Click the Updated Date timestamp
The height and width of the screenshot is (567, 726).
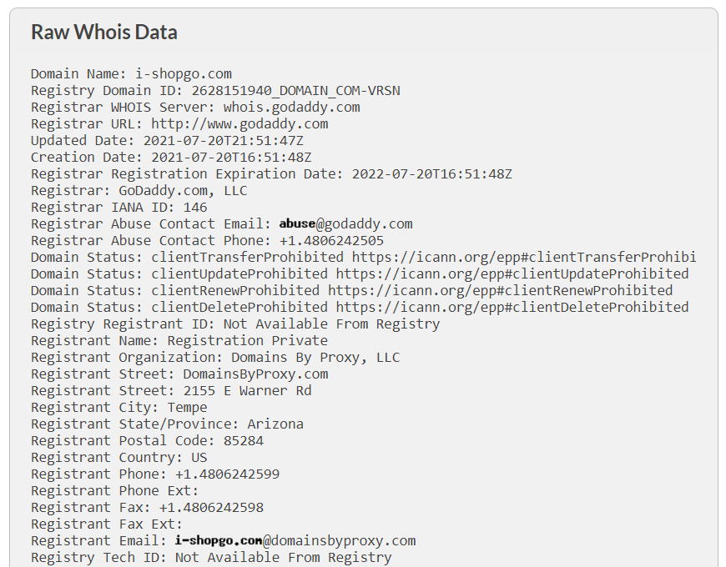223,141
